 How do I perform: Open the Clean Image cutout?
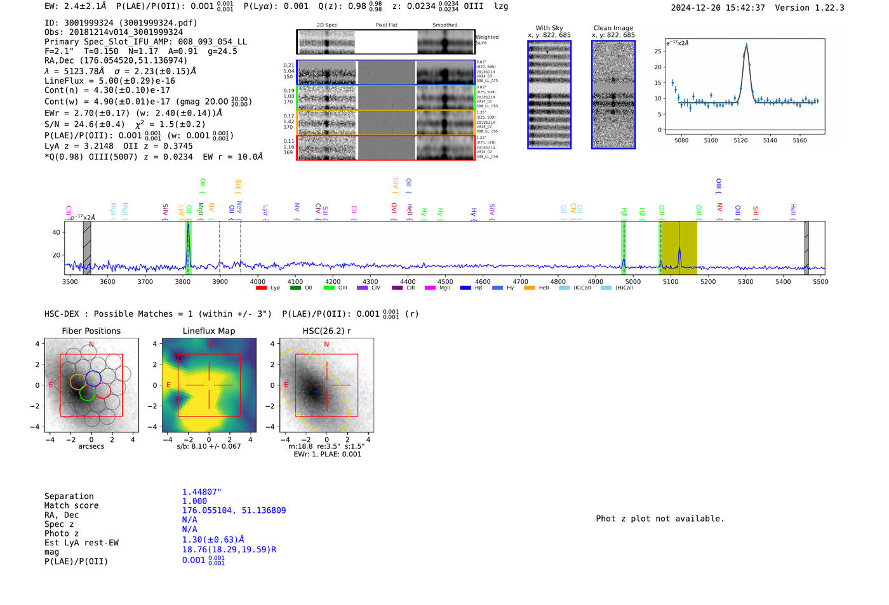tap(613, 95)
